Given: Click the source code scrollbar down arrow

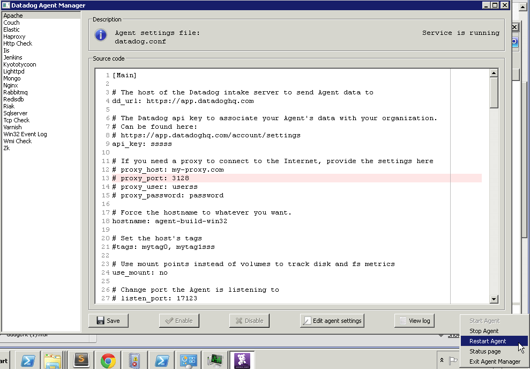Looking at the screenshot, I should click(494, 299).
